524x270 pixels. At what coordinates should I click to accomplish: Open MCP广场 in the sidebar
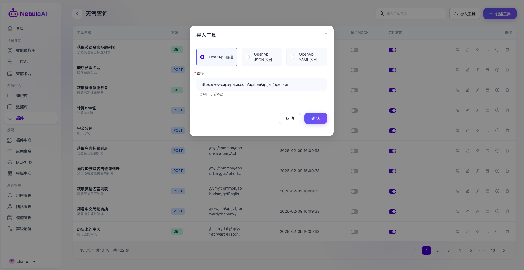coord(24,162)
